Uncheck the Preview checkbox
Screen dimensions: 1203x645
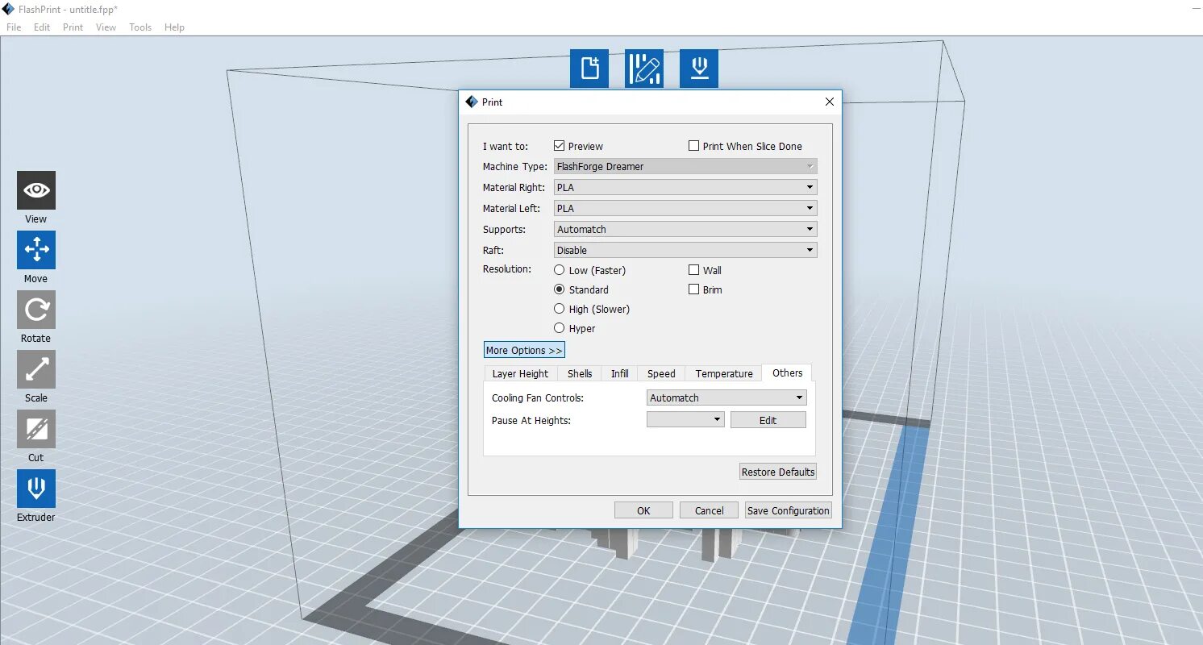pyautogui.click(x=559, y=146)
